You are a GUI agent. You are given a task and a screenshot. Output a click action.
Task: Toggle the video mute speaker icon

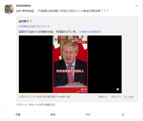(x=118, y=89)
